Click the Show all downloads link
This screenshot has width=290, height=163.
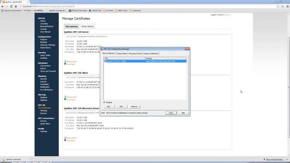click(275, 159)
